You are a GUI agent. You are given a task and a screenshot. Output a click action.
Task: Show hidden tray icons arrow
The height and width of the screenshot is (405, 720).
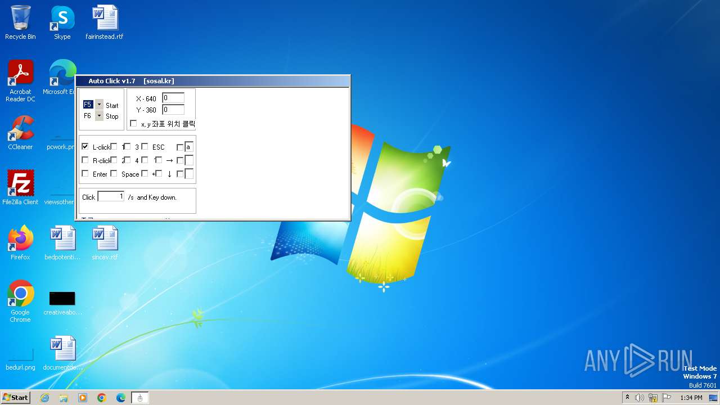click(627, 397)
